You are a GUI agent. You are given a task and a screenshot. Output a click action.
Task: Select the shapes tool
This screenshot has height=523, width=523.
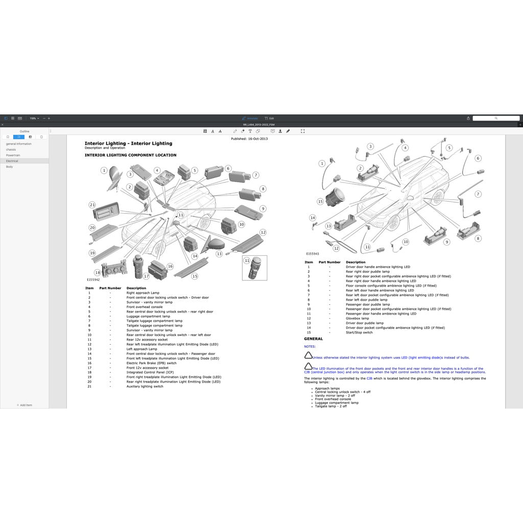pyautogui.click(x=258, y=131)
